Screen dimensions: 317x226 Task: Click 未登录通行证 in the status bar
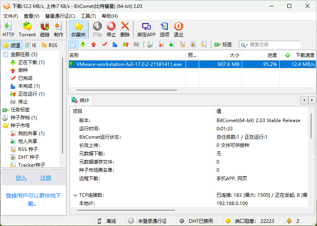[x=152, y=221]
